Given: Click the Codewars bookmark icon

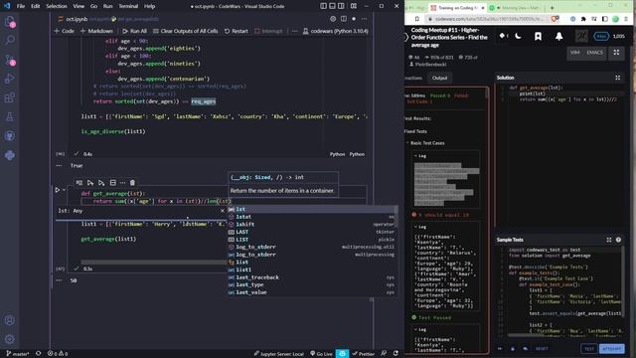Looking at the screenshot, I should (538, 36).
